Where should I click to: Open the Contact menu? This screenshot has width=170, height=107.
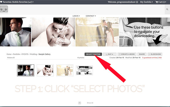coord(91,16)
